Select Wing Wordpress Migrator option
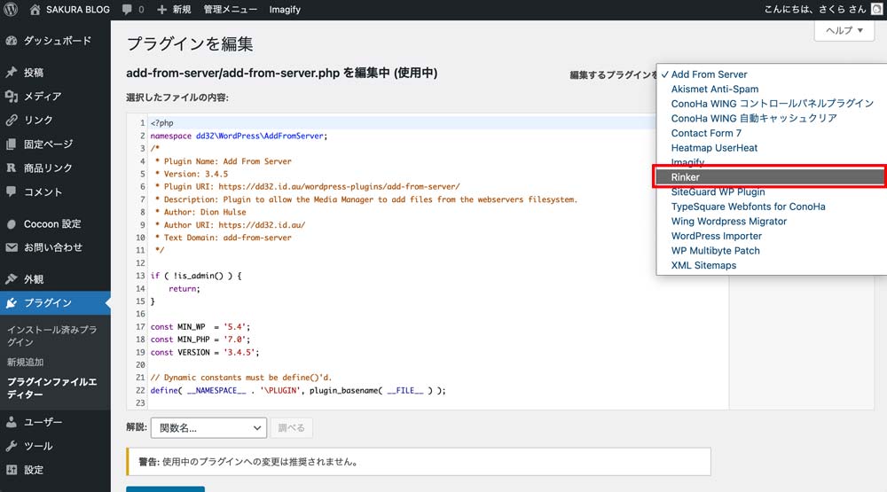 (771, 221)
